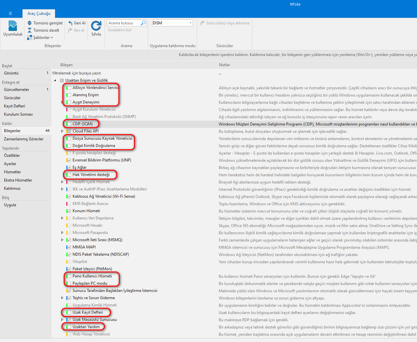
Task: Open the Özellikler sidebar page
Action: tap(25, 156)
